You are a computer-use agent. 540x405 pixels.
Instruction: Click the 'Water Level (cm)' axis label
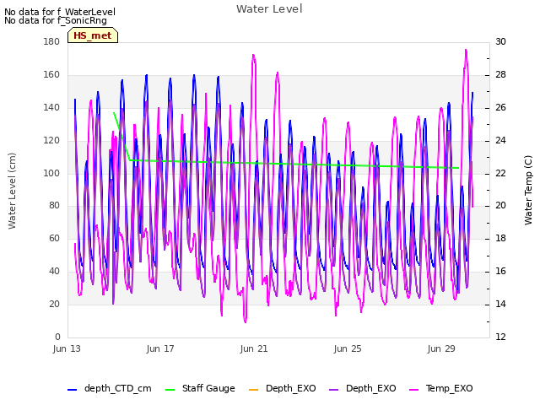(12, 192)
